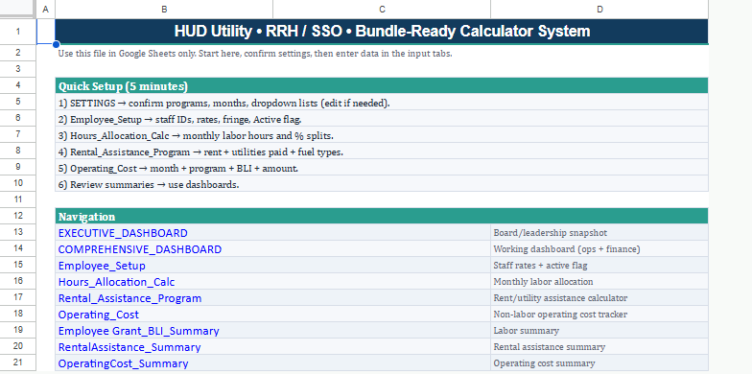This screenshot has height=374, width=752.
Task: Select row 4 header
Action: (17, 85)
